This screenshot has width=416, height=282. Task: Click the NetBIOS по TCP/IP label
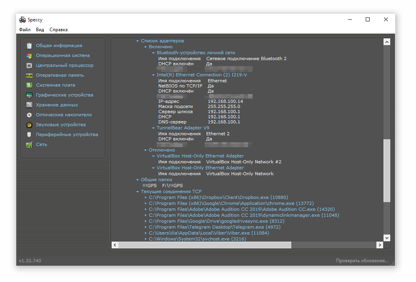click(180, 86)
